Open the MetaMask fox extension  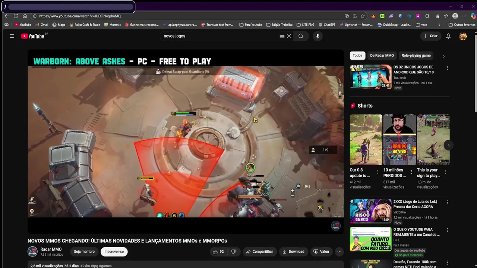(373, 16)
